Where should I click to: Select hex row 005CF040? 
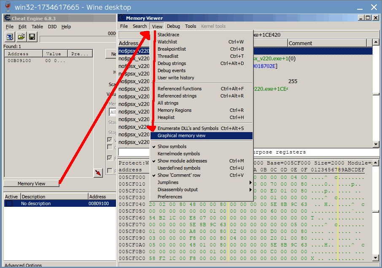(x=242, y=204)
